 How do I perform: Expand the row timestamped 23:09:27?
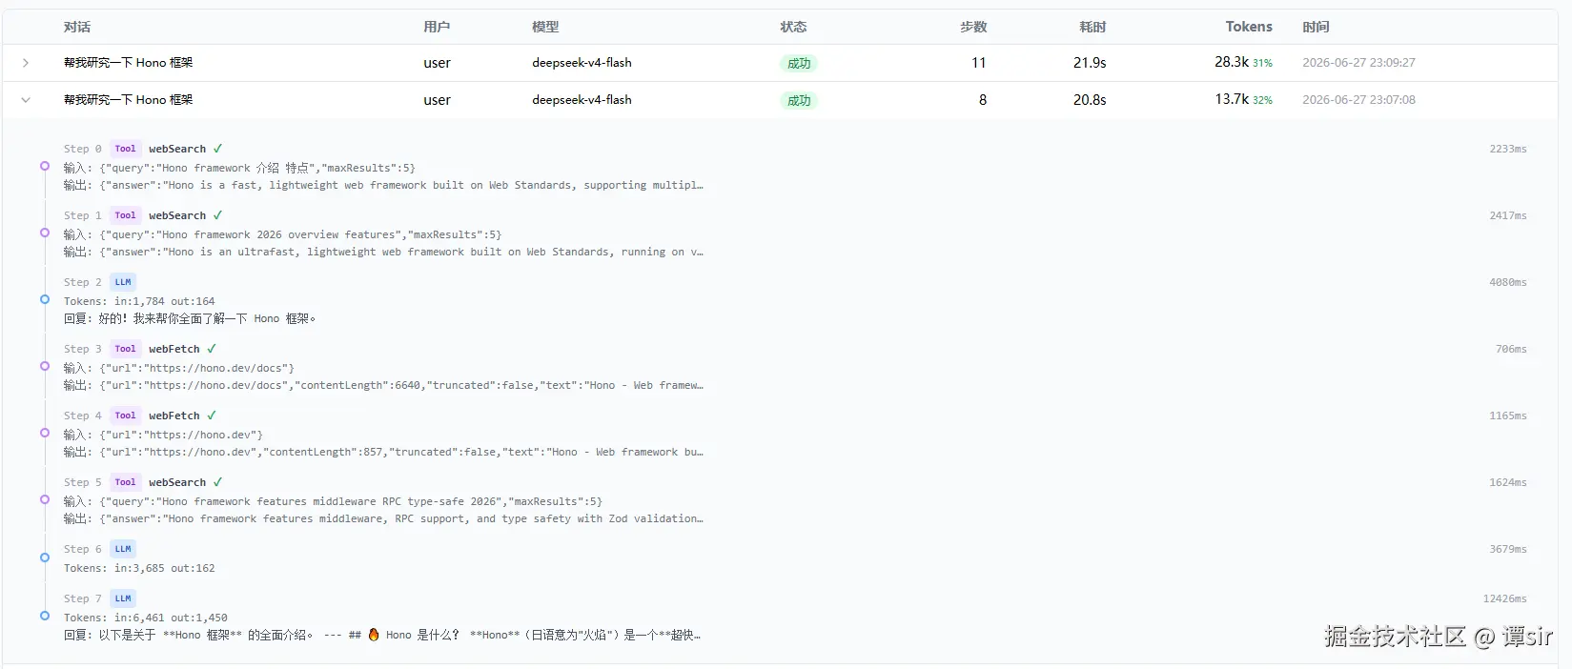26,63
